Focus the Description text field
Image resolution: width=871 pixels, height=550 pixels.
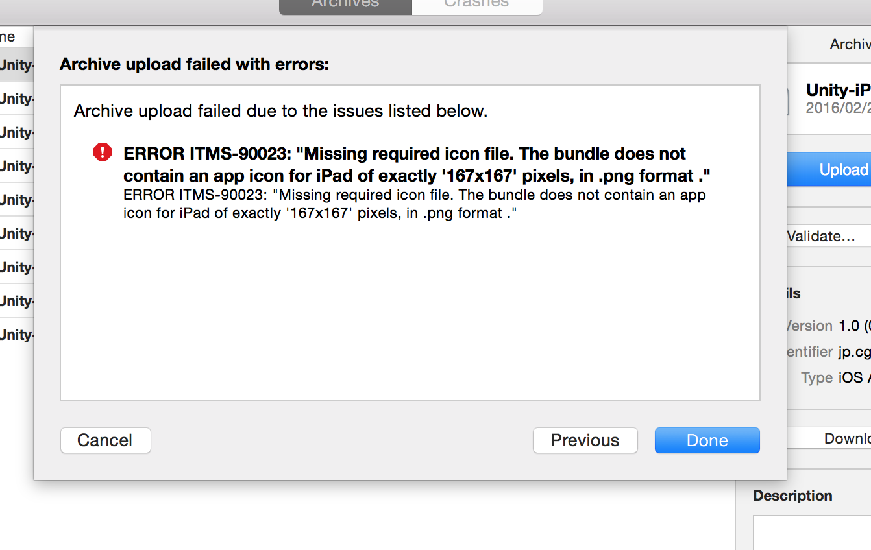(x=812, y=532)
